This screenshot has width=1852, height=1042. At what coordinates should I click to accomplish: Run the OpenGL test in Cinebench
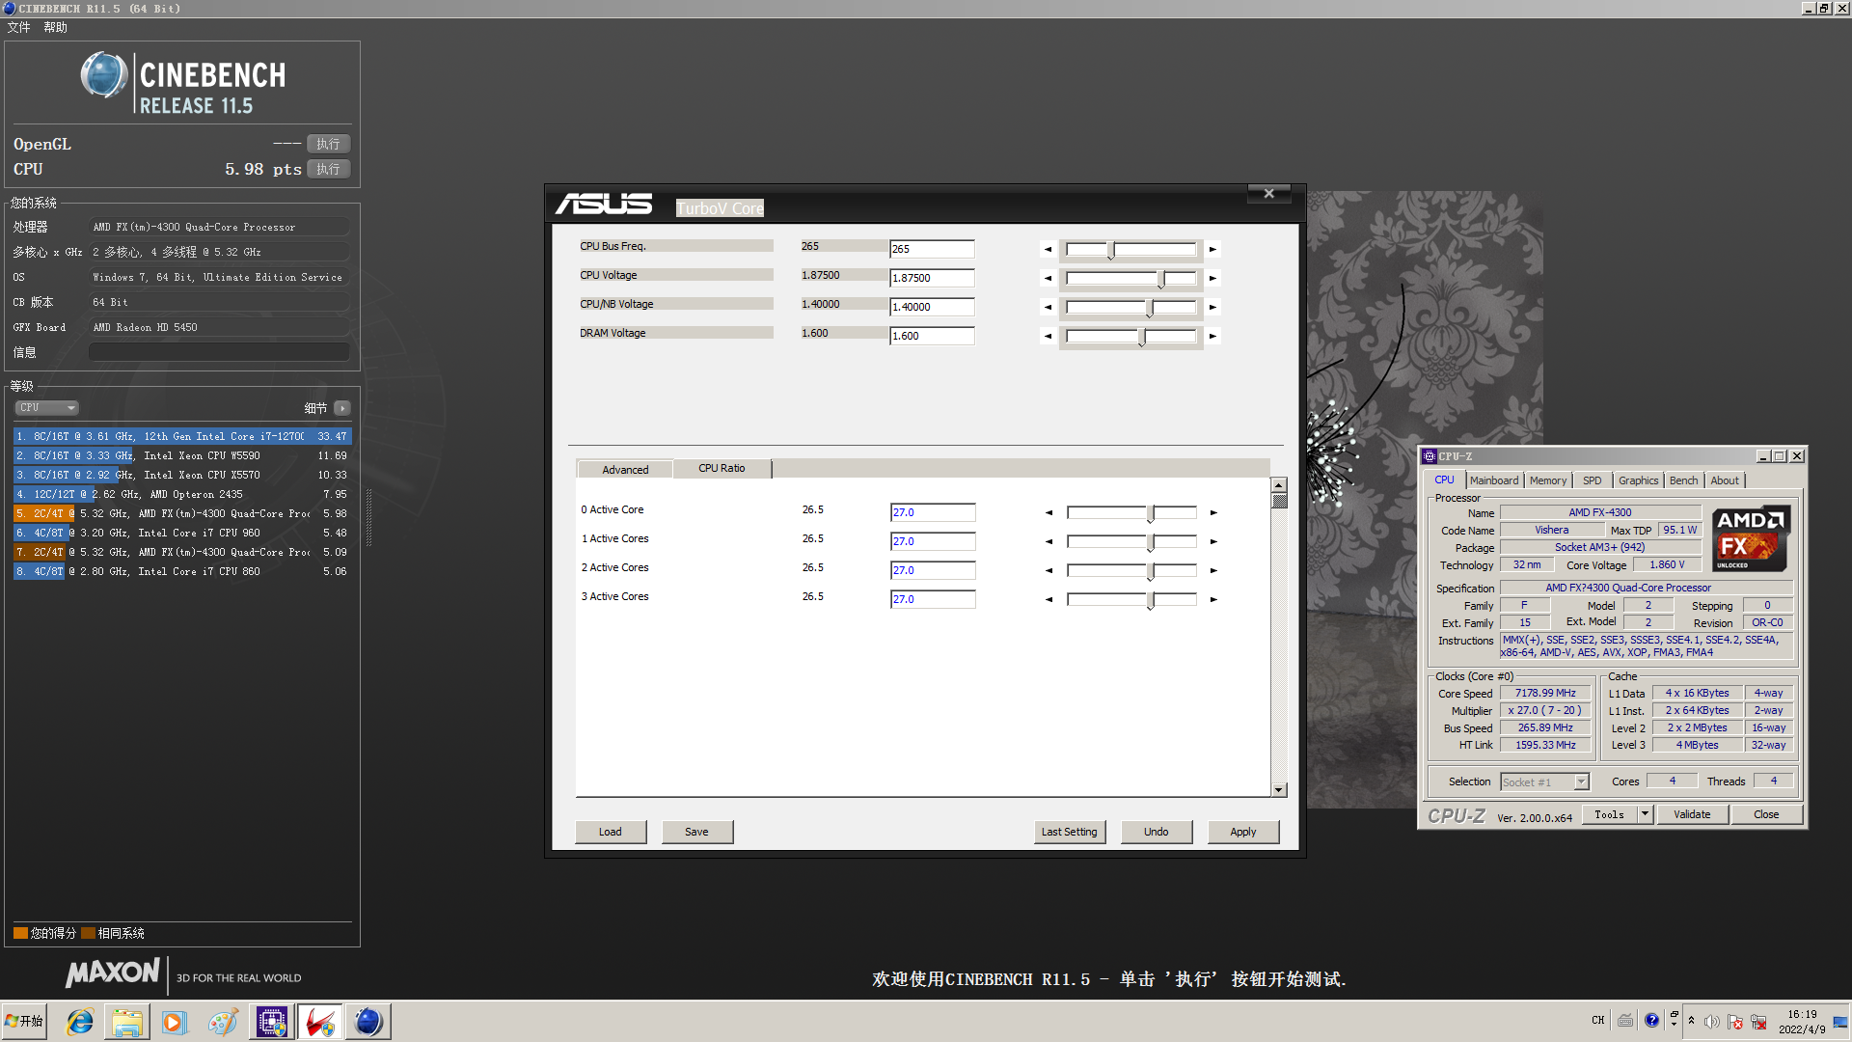coord(328,144)
